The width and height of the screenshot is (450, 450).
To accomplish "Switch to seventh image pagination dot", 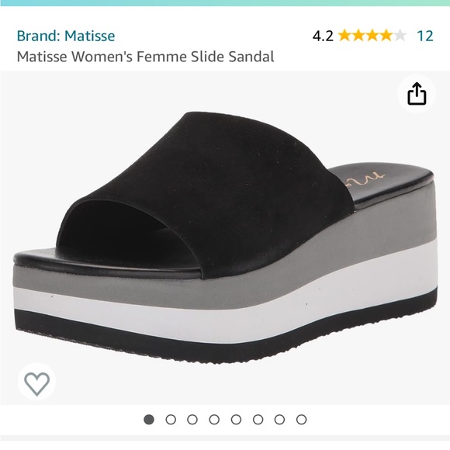I will click(x=279, y=420).
